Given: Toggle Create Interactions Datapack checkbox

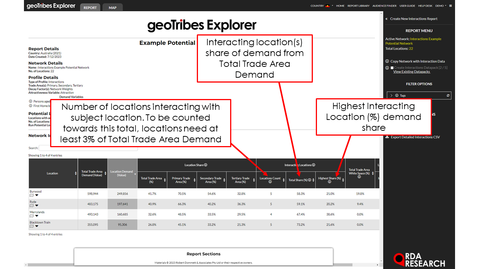Looking at the screenshot, I should (x=392, y=68).
